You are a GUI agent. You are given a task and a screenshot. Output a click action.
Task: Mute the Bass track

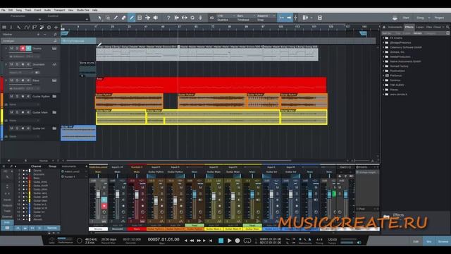[x=11, y=80]
